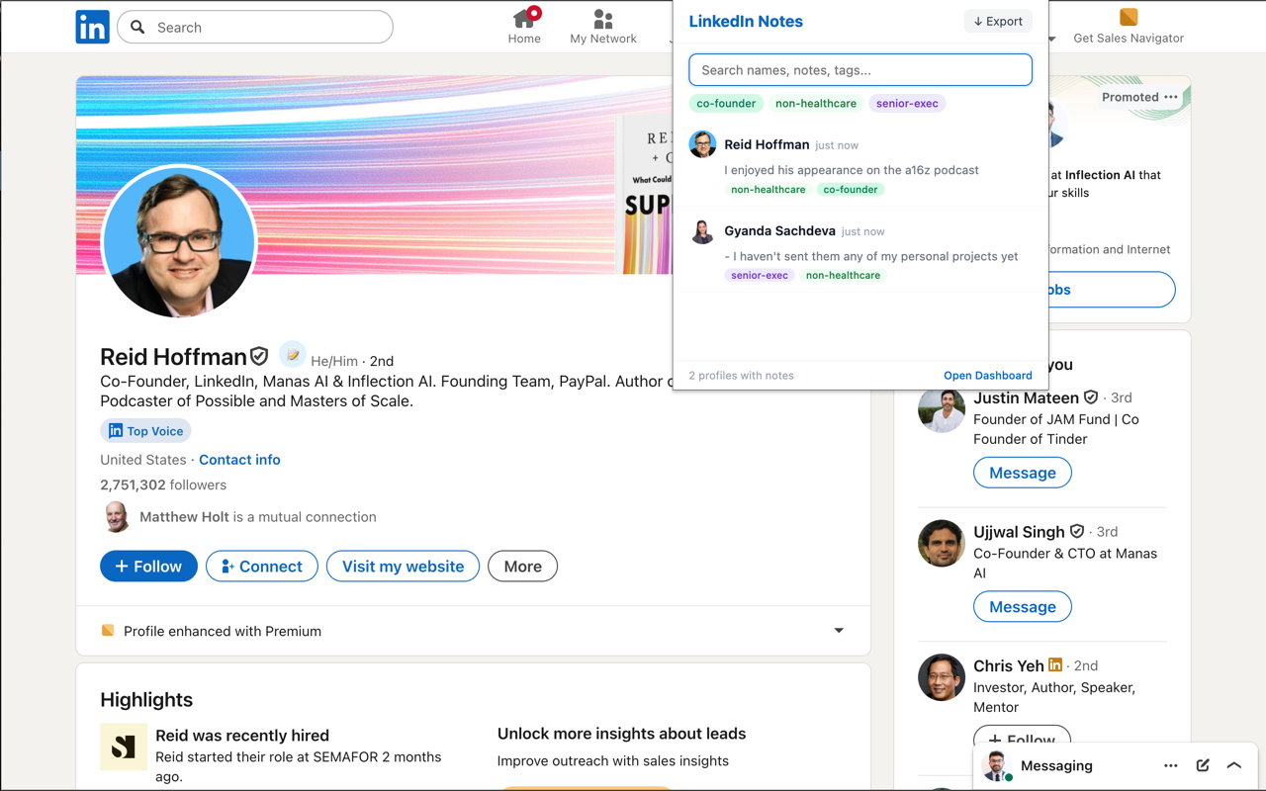Click senior-exec tag on Gyanda's note
Screen dimensions: 1266x791
coord(760,276)
